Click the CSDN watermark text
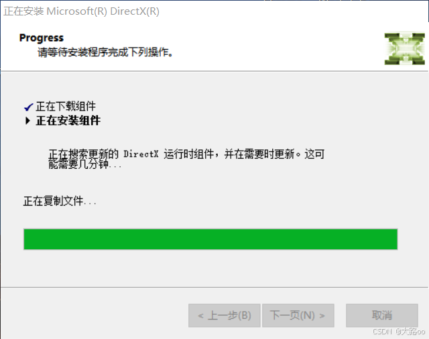The image size is (429, 339). 399,332
